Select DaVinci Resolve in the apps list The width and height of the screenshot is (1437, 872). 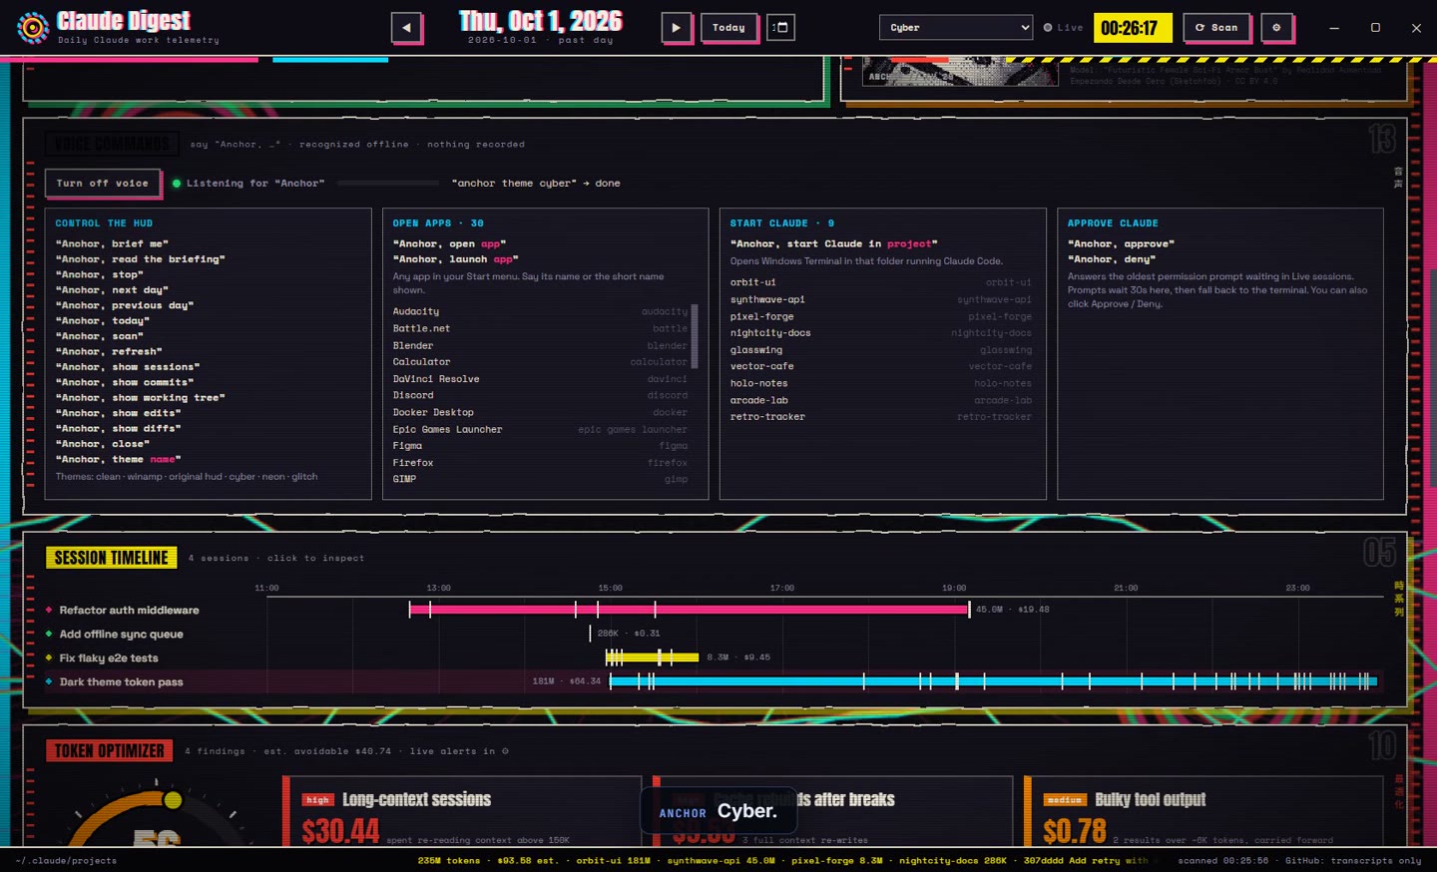(540, 379)
